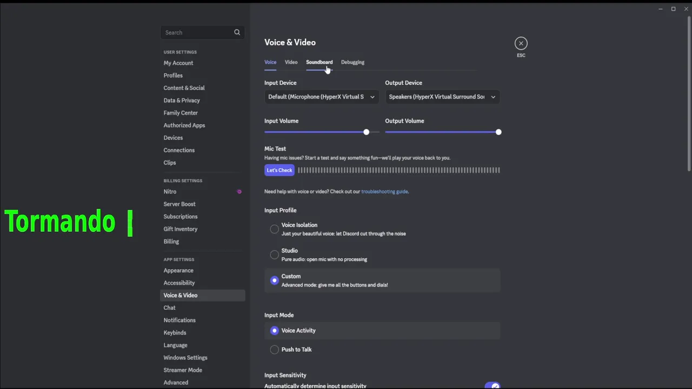Open Accessibility settings

[x=179, y=283]
